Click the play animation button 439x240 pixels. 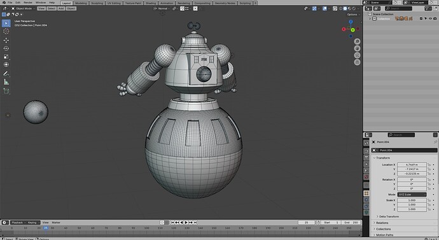click(x=186, y=223)
